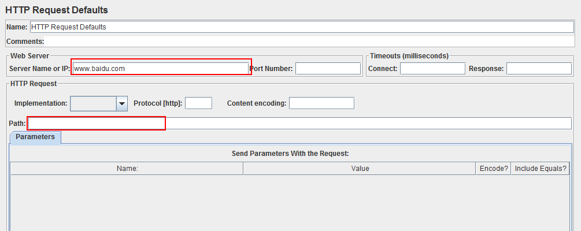Click the Value column header
The width and height of the screenshot is (581, 231).
coord(360,169)
